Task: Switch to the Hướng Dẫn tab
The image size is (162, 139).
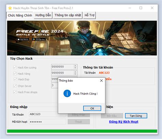Action: click(x=43, y=15)
